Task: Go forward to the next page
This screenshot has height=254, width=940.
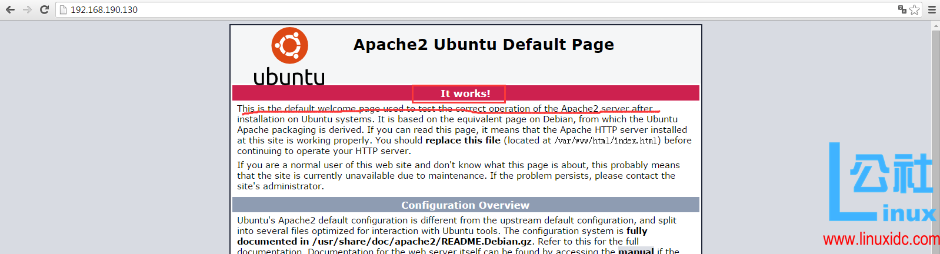Action: click(x=27, y=9)
